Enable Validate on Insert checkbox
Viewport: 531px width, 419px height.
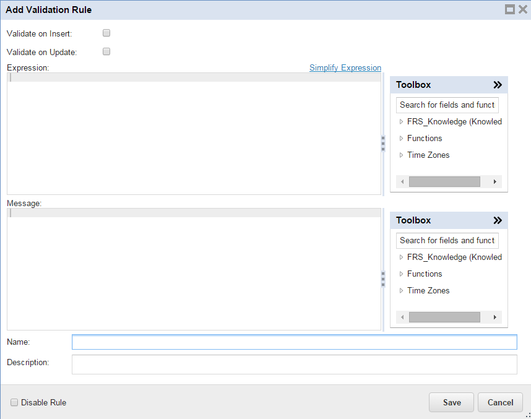point(106,33)
